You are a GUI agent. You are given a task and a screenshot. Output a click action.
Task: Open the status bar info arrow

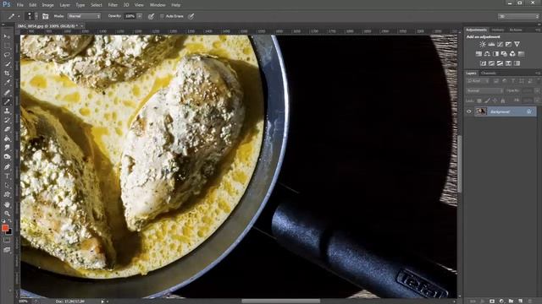tap(102, 301)
